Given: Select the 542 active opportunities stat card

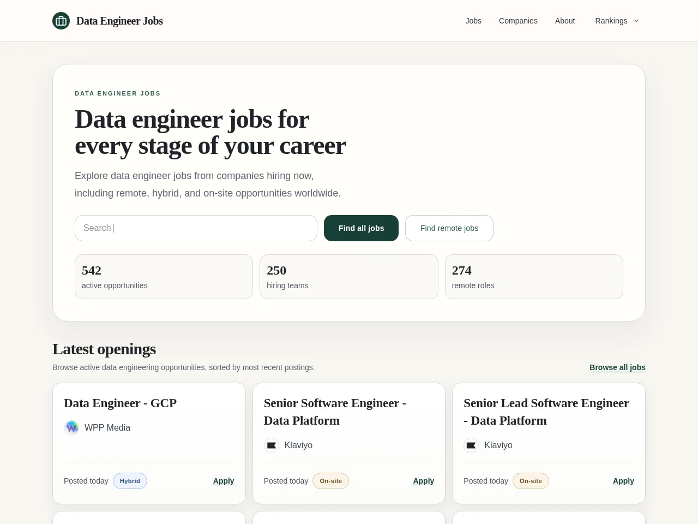Looking at the screenshot, I should click(x=164, y=277).
